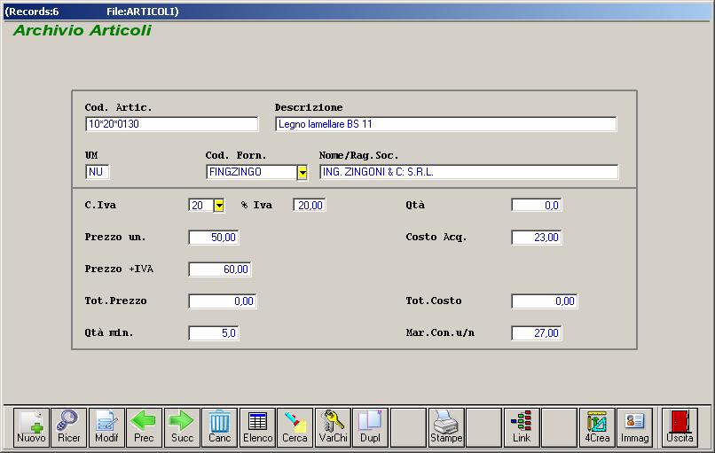Click the Qtà min. field showing 5,0

(x=214, y=333)
